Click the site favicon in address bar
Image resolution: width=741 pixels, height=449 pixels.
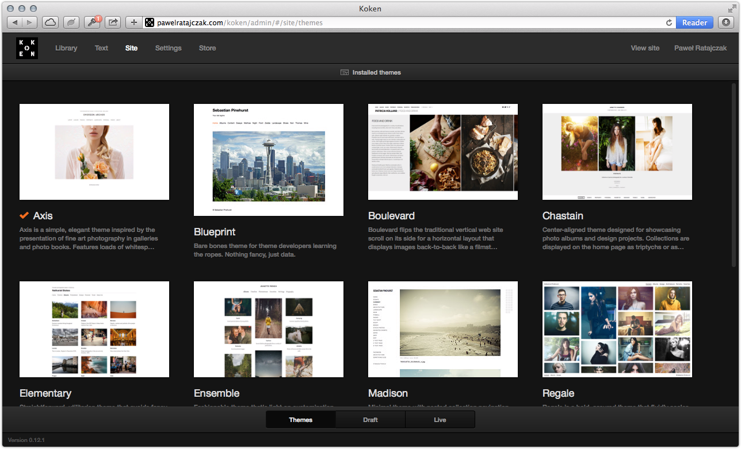click(x=150, y=23)
